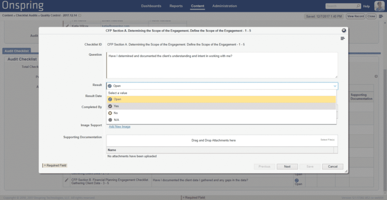
Task: Click the search magnifier icon
Action: tap(358, 6)
